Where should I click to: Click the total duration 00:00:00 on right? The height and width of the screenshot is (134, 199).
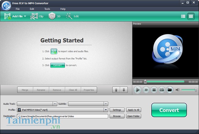[193, 82]
